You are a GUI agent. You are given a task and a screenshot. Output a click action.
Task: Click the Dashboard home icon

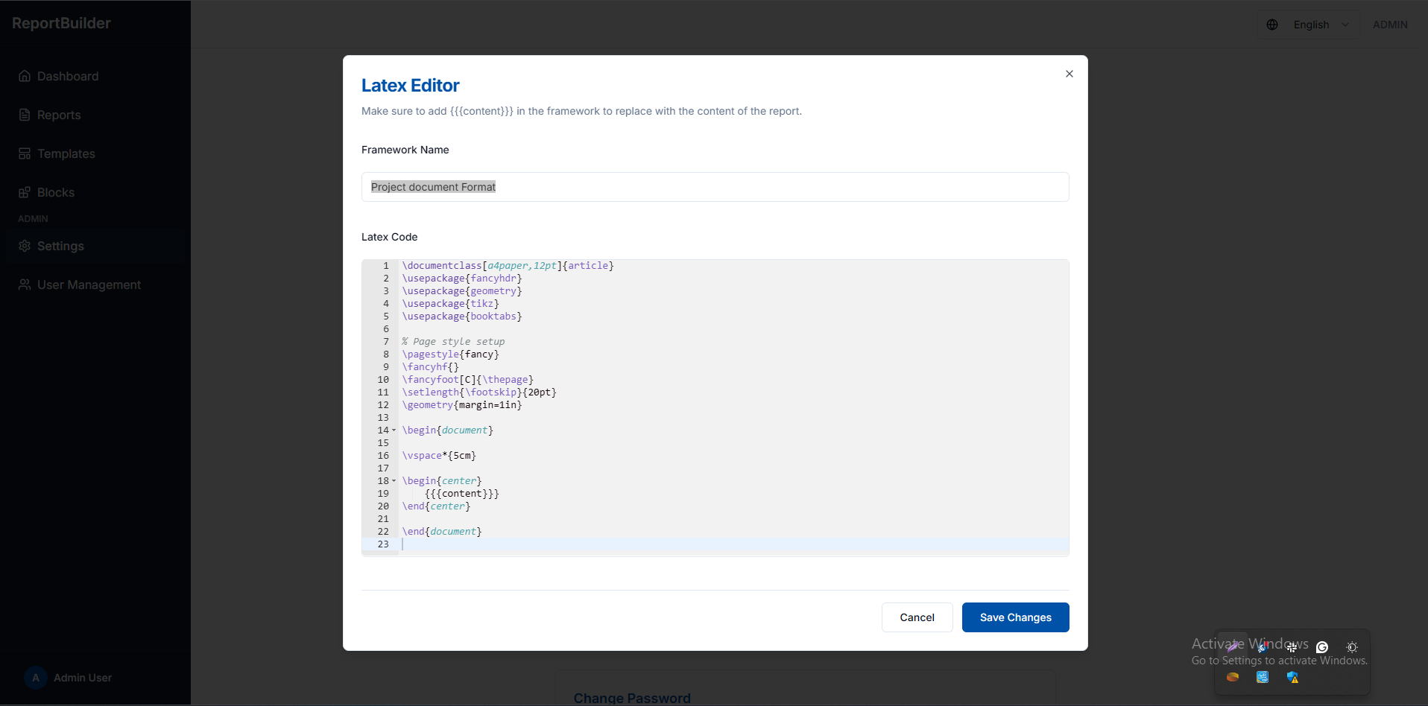[x=25, y=76]
